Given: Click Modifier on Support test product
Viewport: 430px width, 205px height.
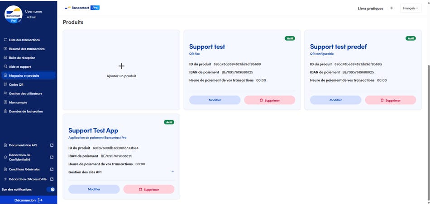Looking at the screenshot, I should [x=215, y=100].
